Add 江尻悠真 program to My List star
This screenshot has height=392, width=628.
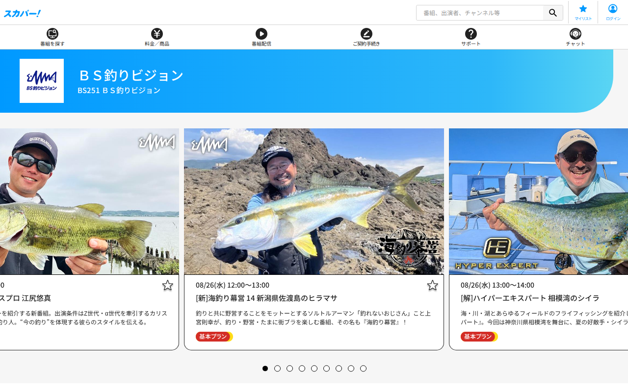tap(168, 285)
